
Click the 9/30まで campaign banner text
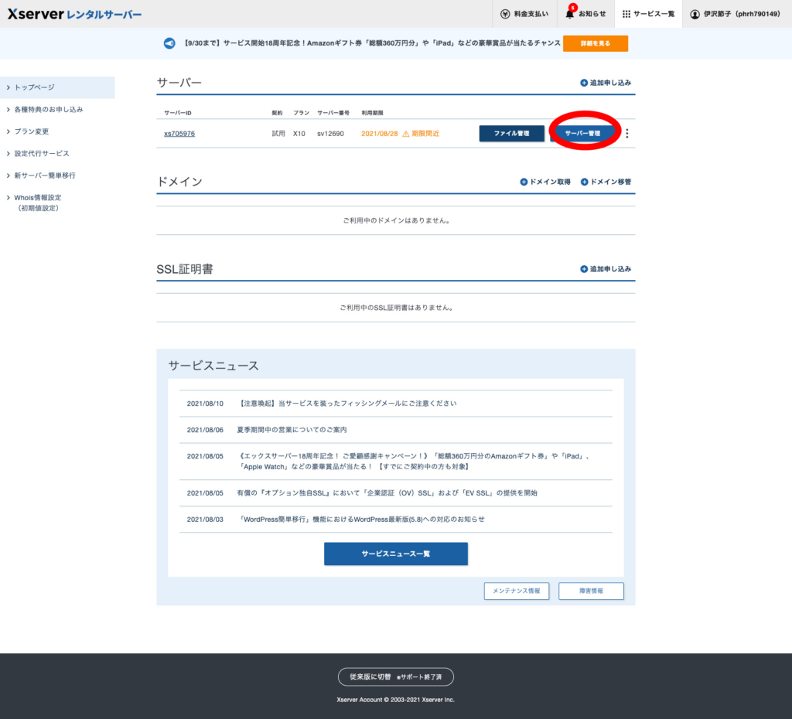[371, 43]
